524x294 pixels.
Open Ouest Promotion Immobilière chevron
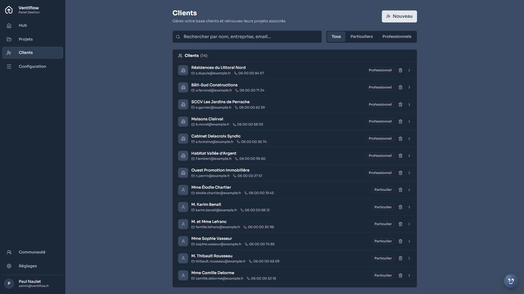coord(409,173)
